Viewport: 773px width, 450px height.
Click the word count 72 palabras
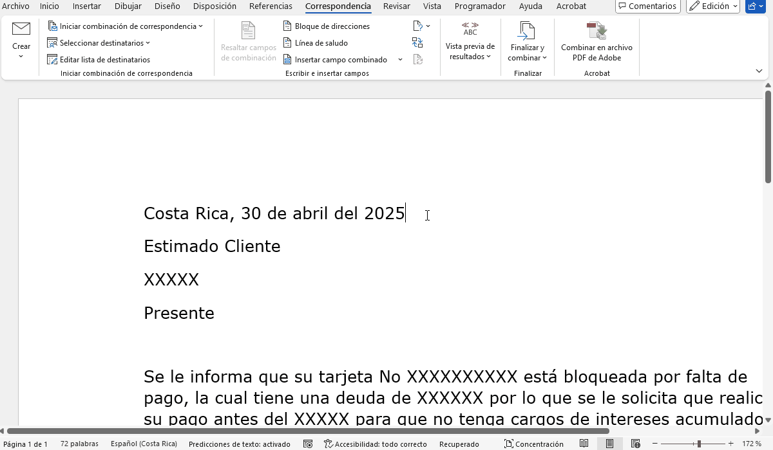[x=79, y=444]
